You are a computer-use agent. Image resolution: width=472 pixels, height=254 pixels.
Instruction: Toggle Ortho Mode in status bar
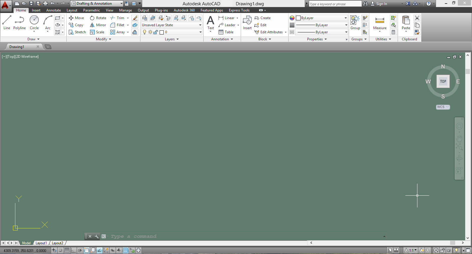73,250
